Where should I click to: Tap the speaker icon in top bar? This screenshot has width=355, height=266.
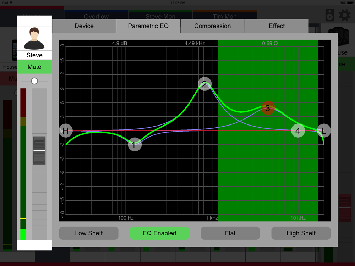(330, 15)
